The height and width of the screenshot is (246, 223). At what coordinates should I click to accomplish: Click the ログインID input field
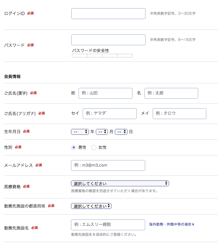pos(108,14)
